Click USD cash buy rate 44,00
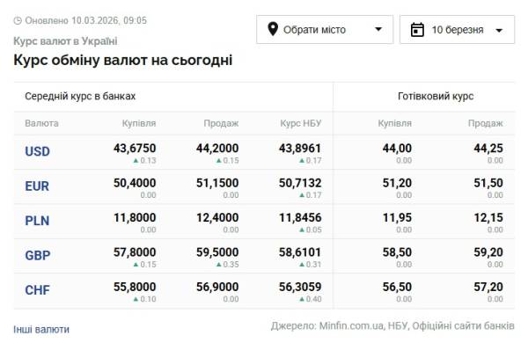Viewport: 528px width, 343px height. click(x=397, y=148)
